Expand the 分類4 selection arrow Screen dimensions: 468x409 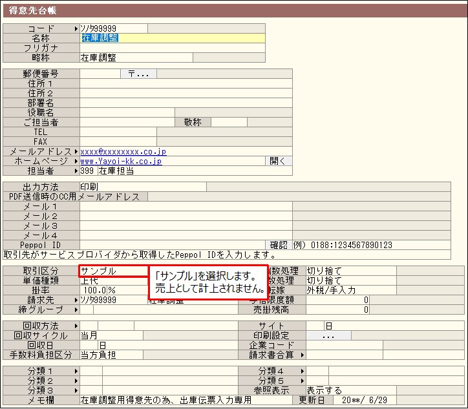(x=302, y=372)
